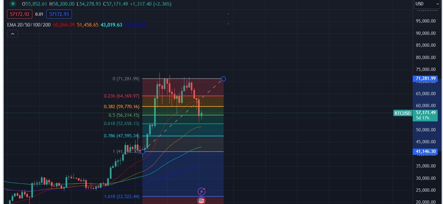Click the 5d 17h bar countdown

coord(422,118)
